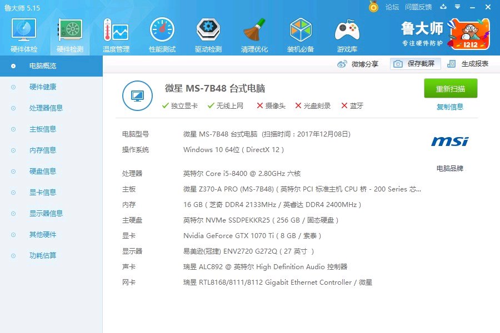This screenshot has width=500, height=333.
Task: Click the disk value NVMe SSDPEKKR25
Action: point(261,220)
